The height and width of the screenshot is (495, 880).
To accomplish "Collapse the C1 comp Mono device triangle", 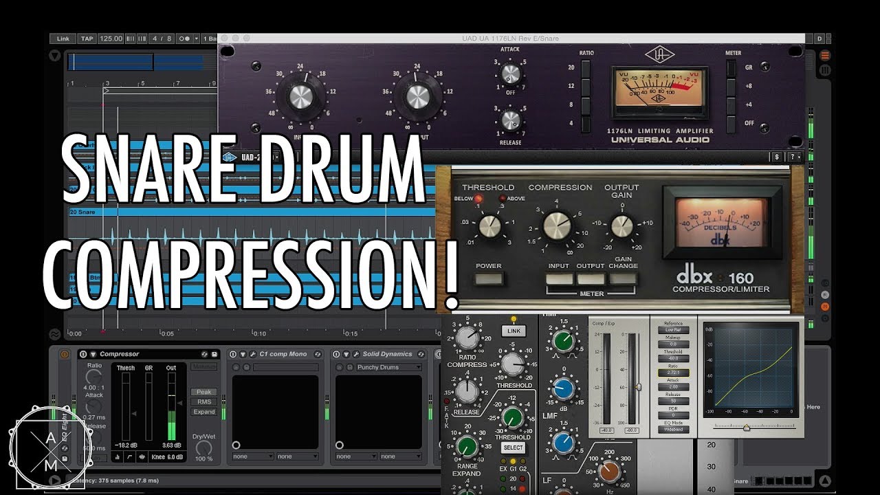I will 242,354.
